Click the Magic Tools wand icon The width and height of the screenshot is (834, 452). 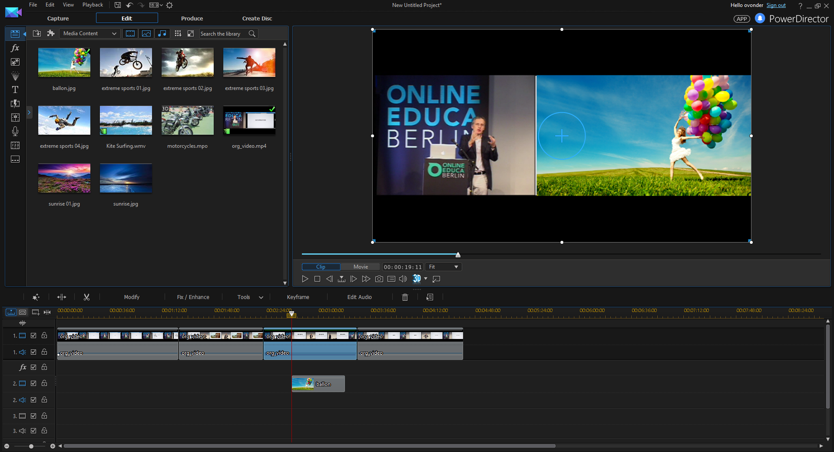pyautogui.click(x=36, y=297)
